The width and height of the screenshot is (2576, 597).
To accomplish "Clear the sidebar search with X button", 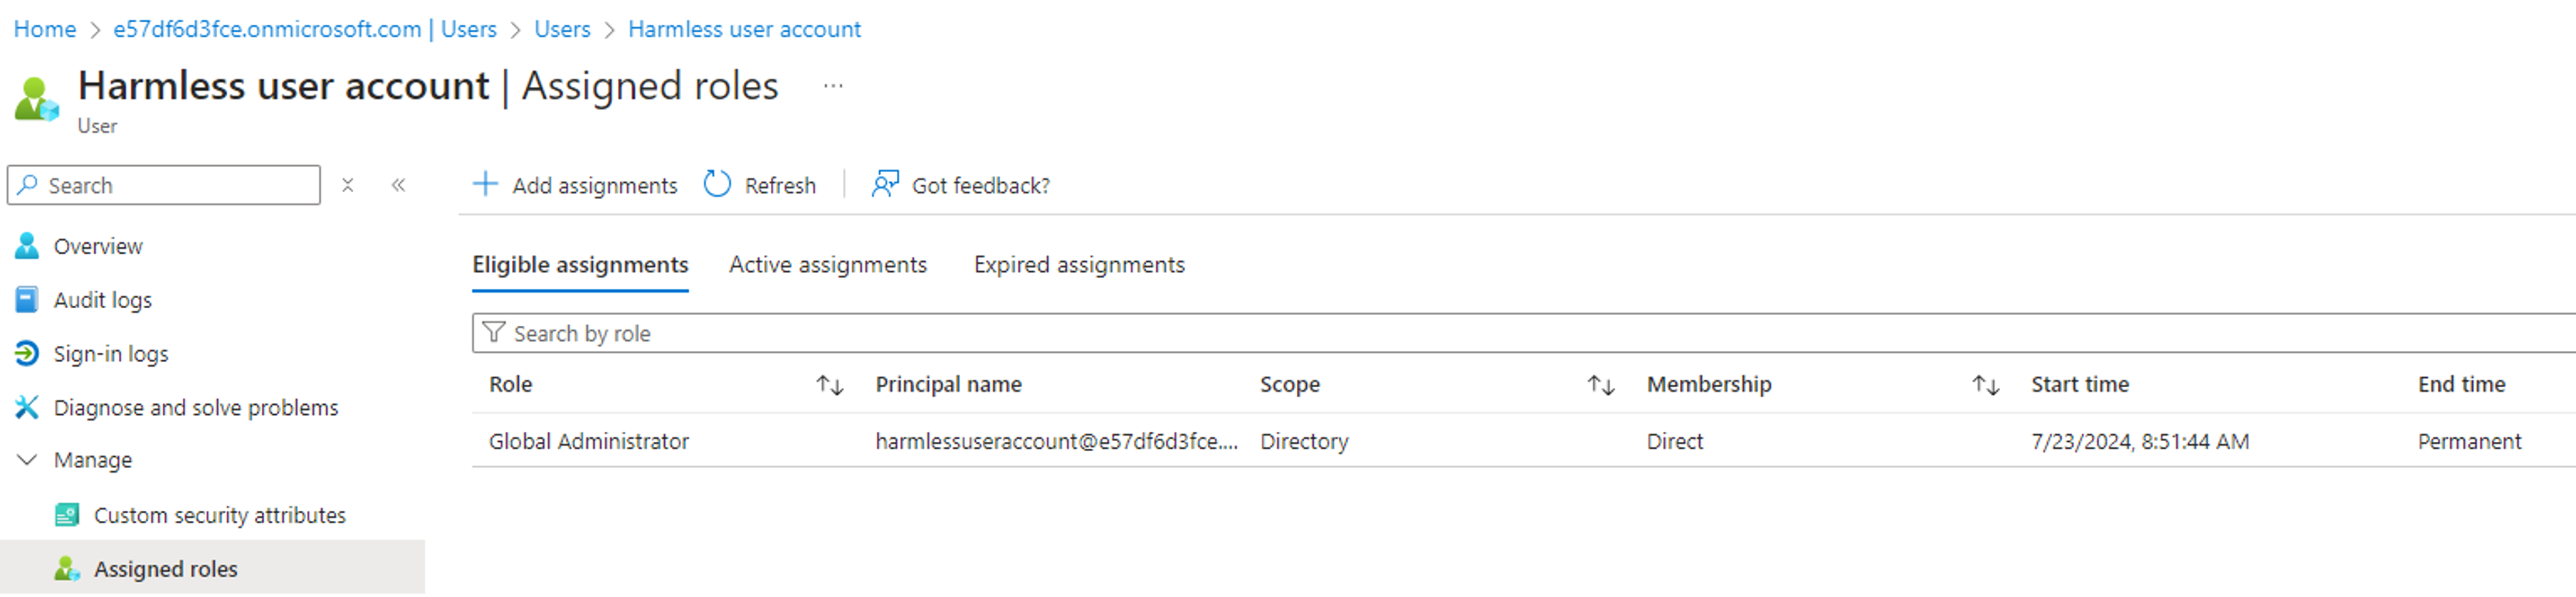I will 348,185.
